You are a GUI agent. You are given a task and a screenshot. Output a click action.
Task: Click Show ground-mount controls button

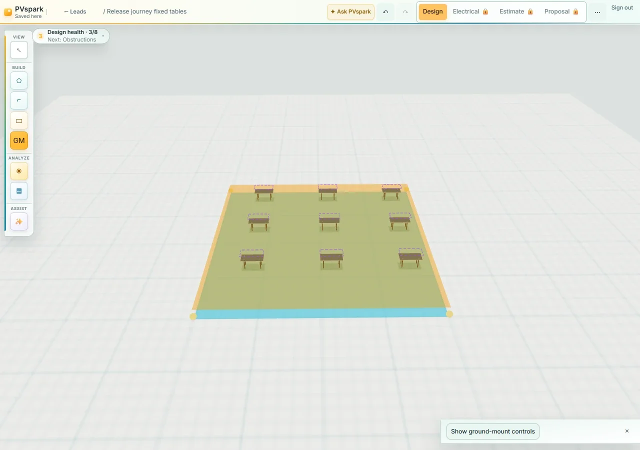pos(493,431)
